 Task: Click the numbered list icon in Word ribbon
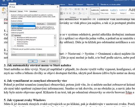(x=66, y=9)
